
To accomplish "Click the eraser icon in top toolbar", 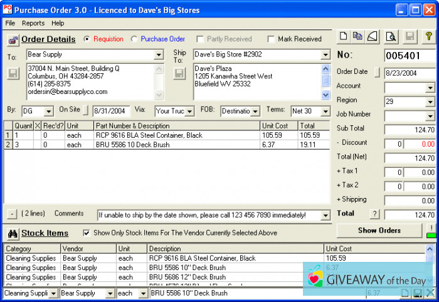I will tap(372, 36).
